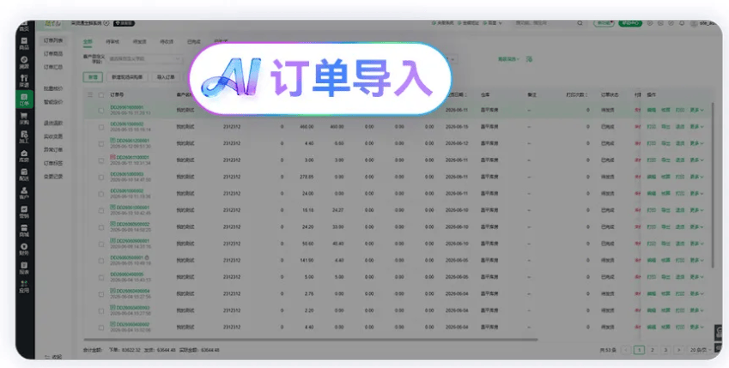Open the 采购 shopping cart sidebar icon
Viewport: 729px width, 368px height.
point(24,119)
